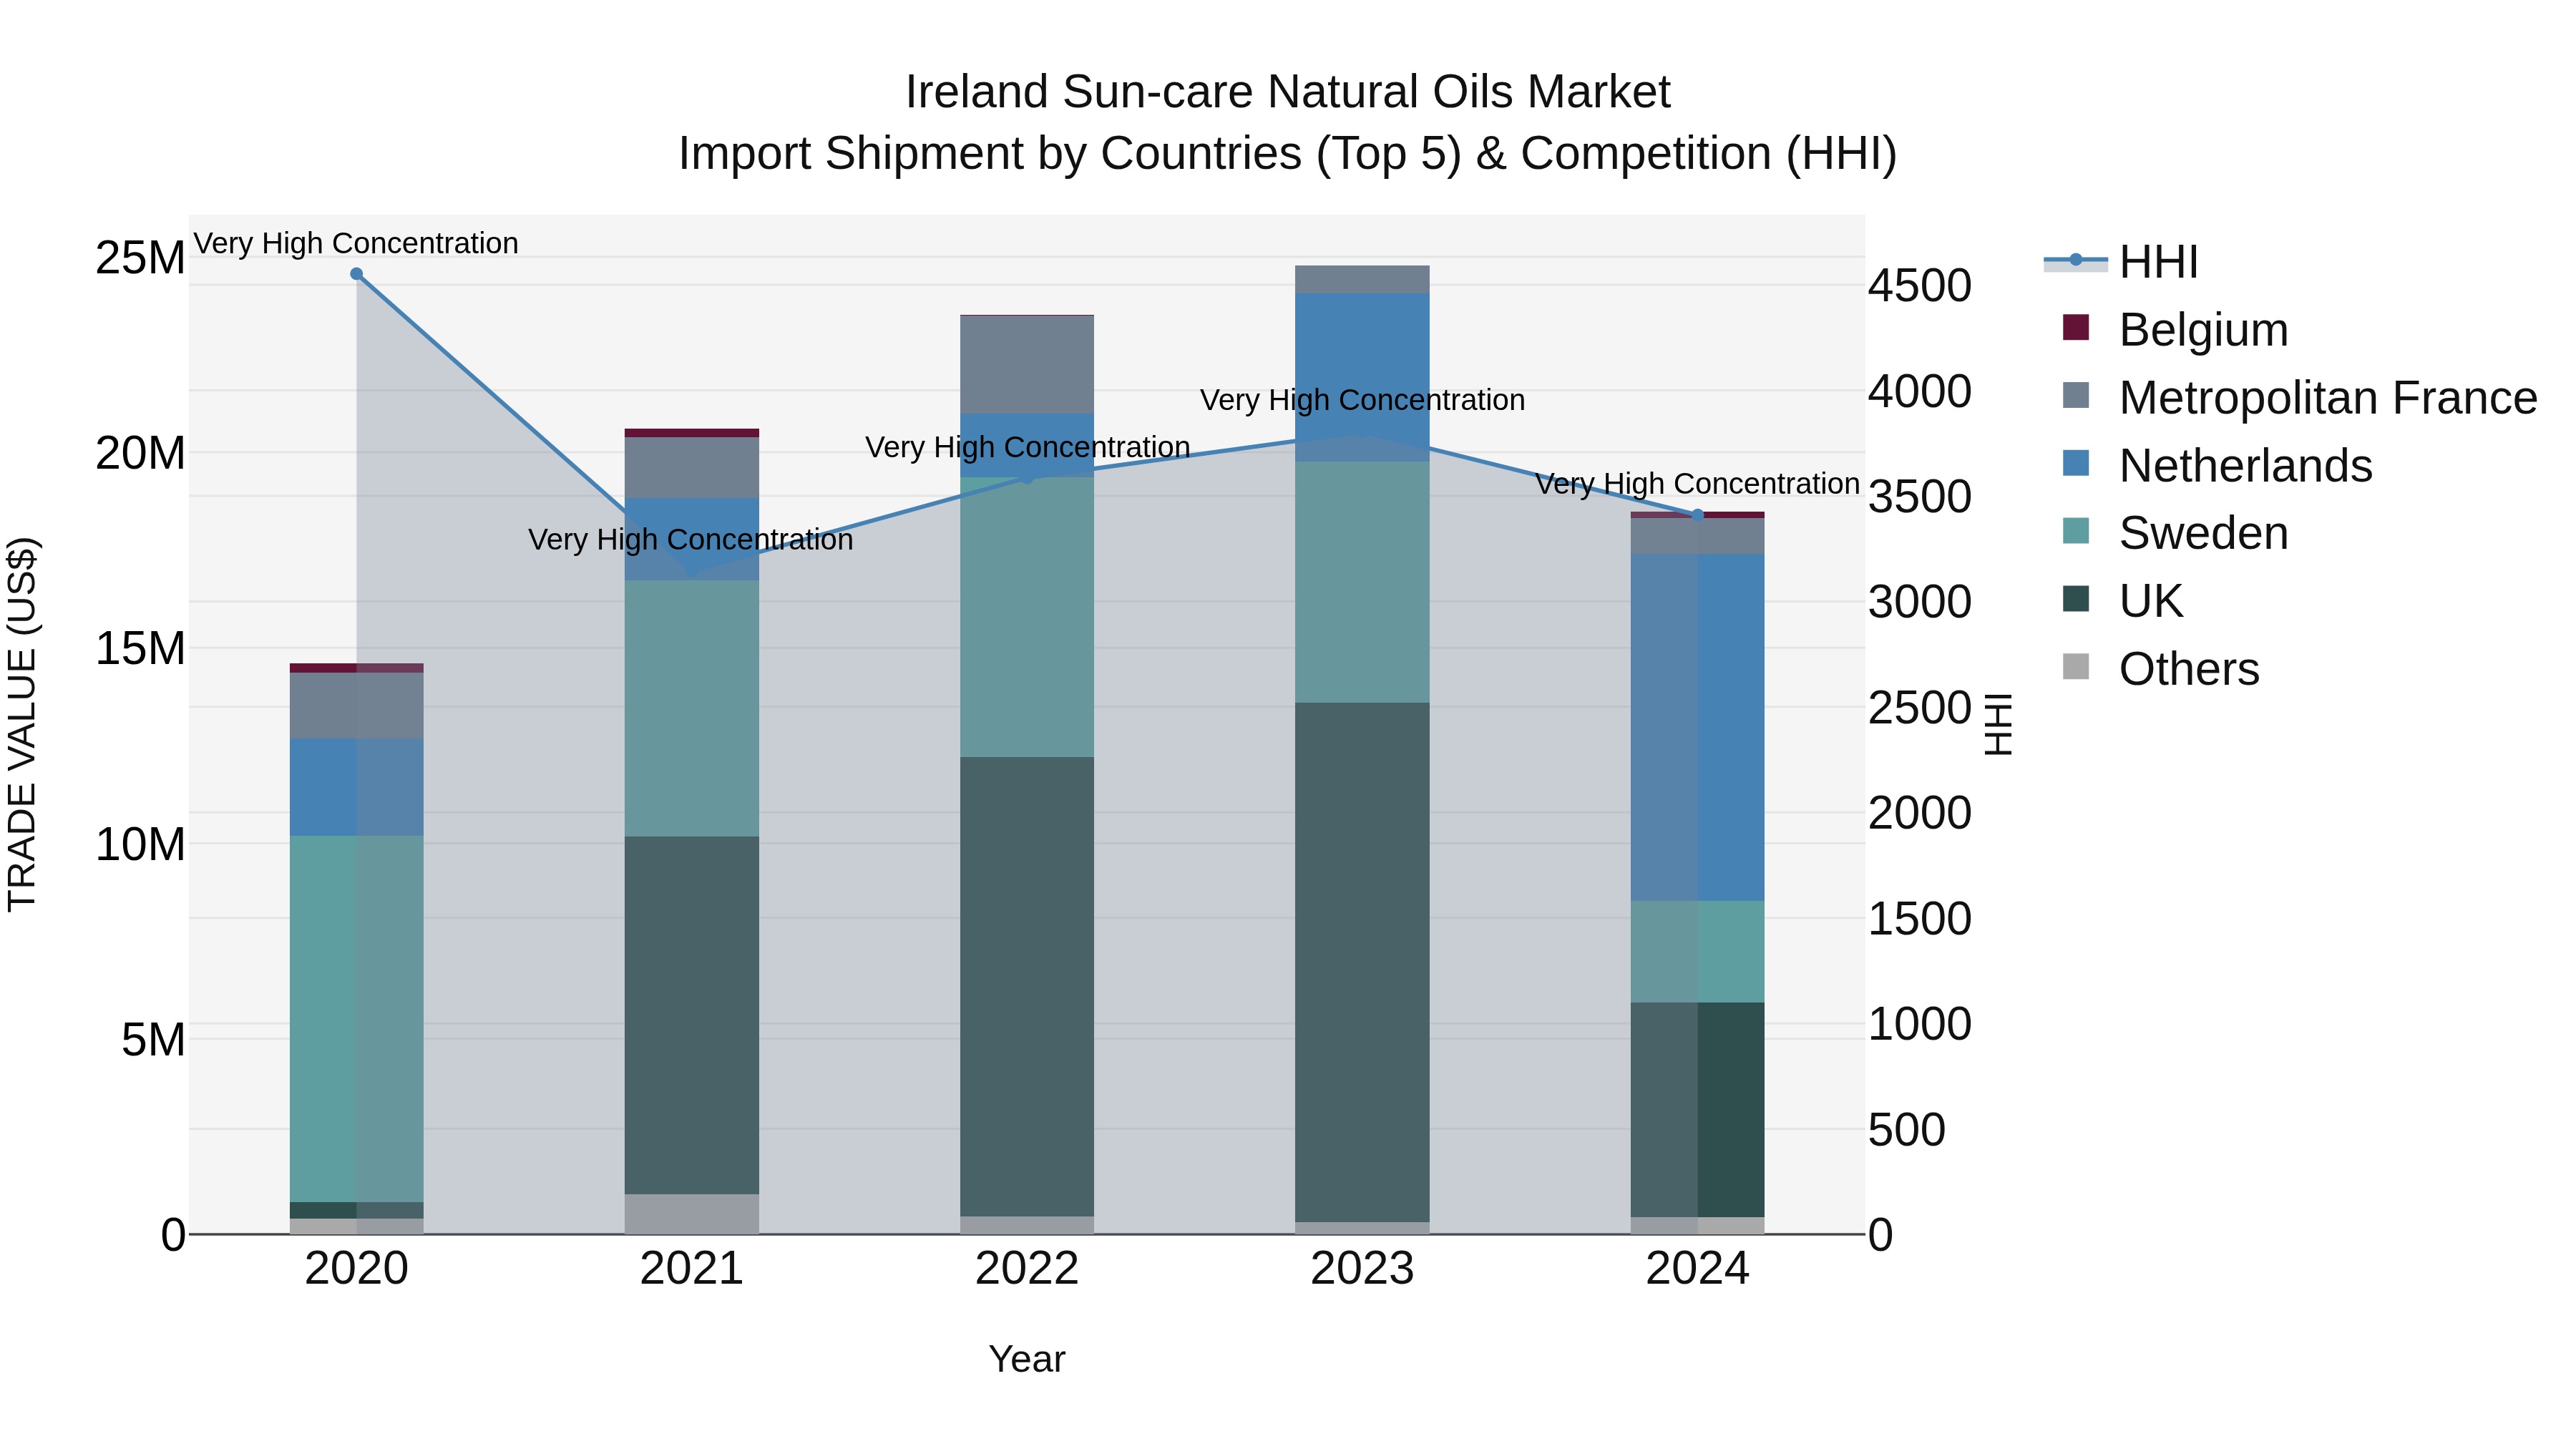2576x1449 pixels.
Task: Click the Sweden segment of the 2021 bar
Action: pos(692,708)
